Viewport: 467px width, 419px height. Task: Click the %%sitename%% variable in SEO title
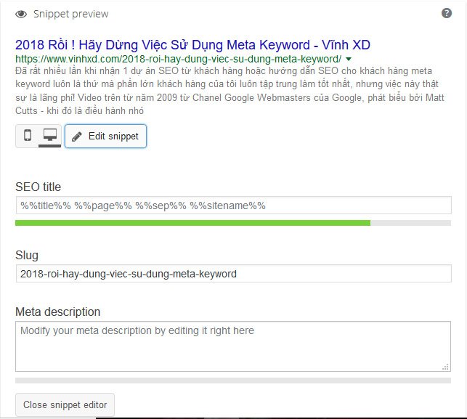click(228, 206)
